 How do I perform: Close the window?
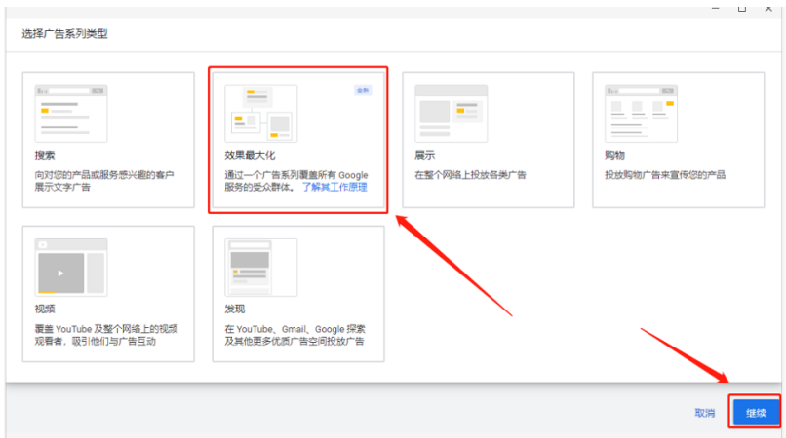click(x=768, y=8)
